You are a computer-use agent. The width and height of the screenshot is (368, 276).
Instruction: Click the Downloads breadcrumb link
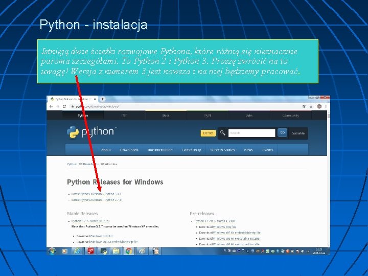[90, 164]
